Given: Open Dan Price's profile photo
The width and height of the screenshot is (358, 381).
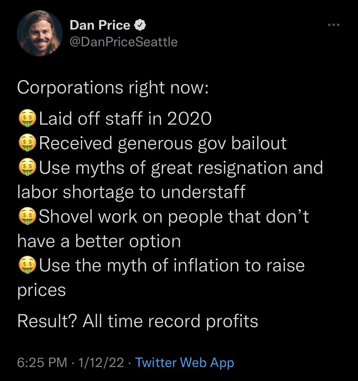Looking at the screenshot, I should [x=40, y=33].
